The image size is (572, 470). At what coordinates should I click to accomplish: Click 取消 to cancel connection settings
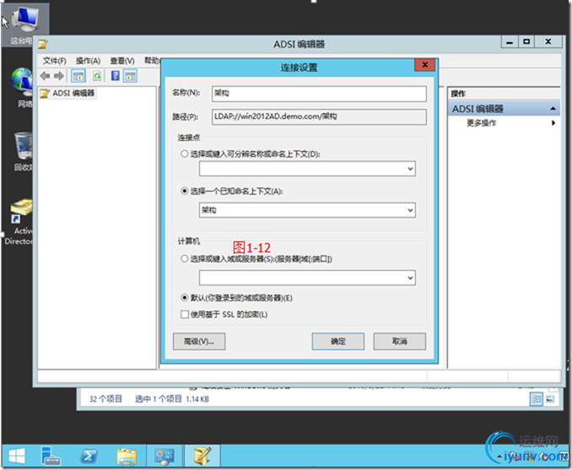tap(399, 342)
